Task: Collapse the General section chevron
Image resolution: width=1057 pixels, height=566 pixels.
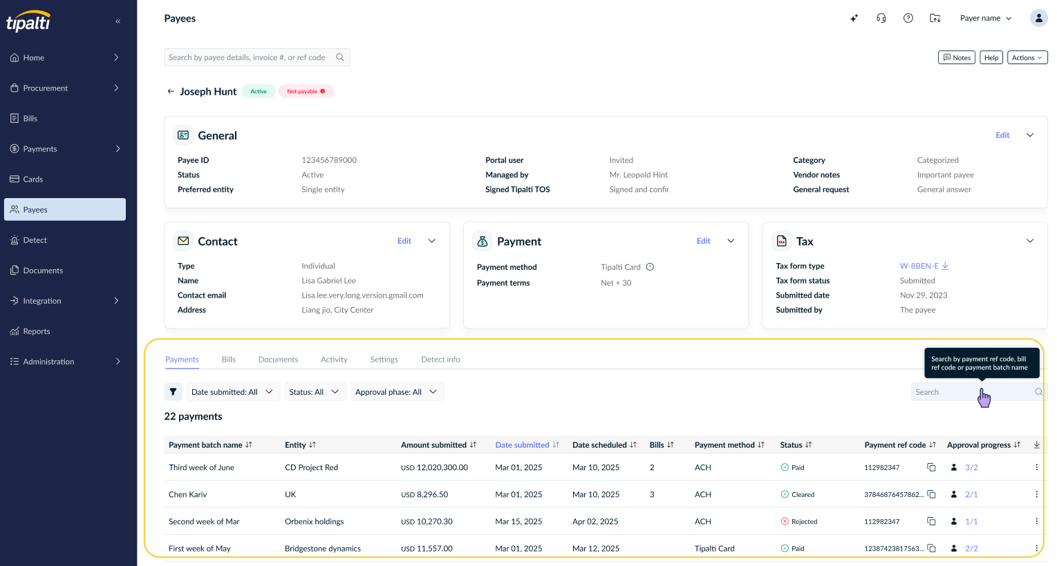Action: click(x=1030, y=135)
